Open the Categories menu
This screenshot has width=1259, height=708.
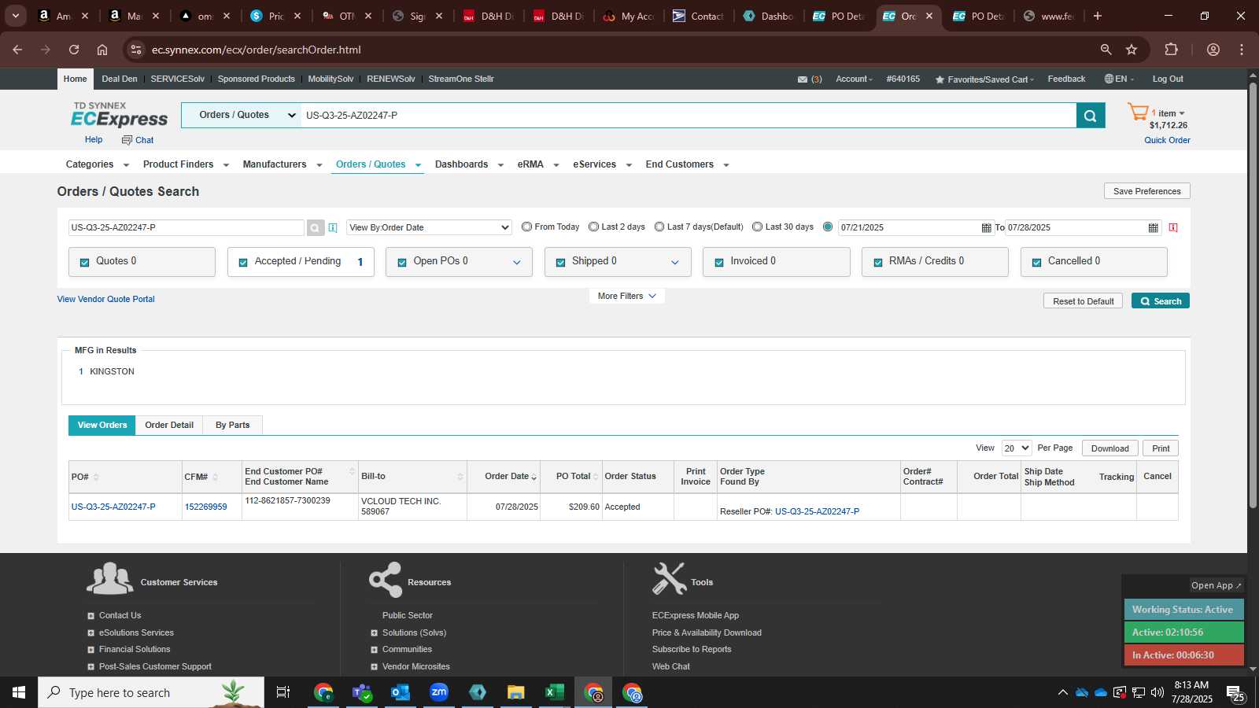click(97, 164)
